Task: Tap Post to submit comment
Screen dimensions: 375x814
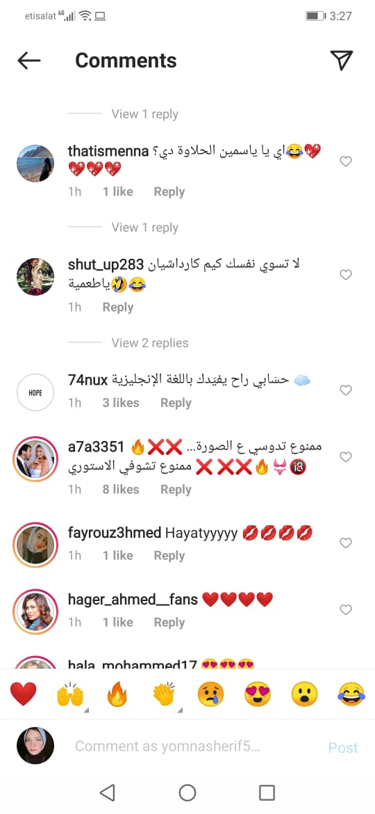Action: (344, 747)
